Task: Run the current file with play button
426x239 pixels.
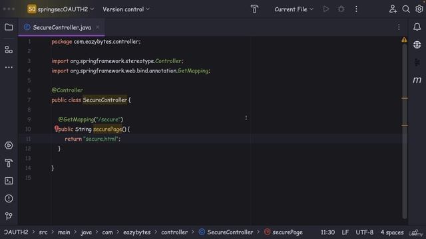Action: point(326,9)
